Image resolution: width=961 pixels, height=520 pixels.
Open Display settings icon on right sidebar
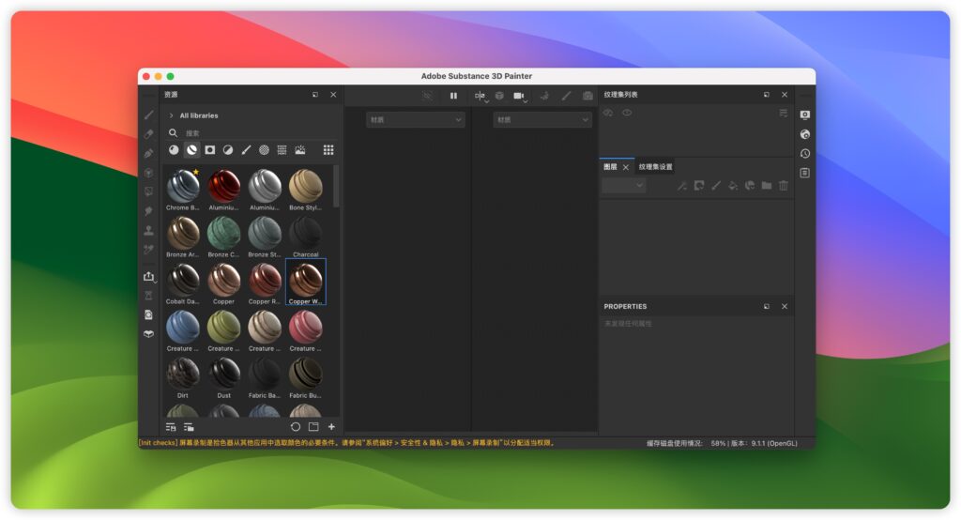[805, 115]
